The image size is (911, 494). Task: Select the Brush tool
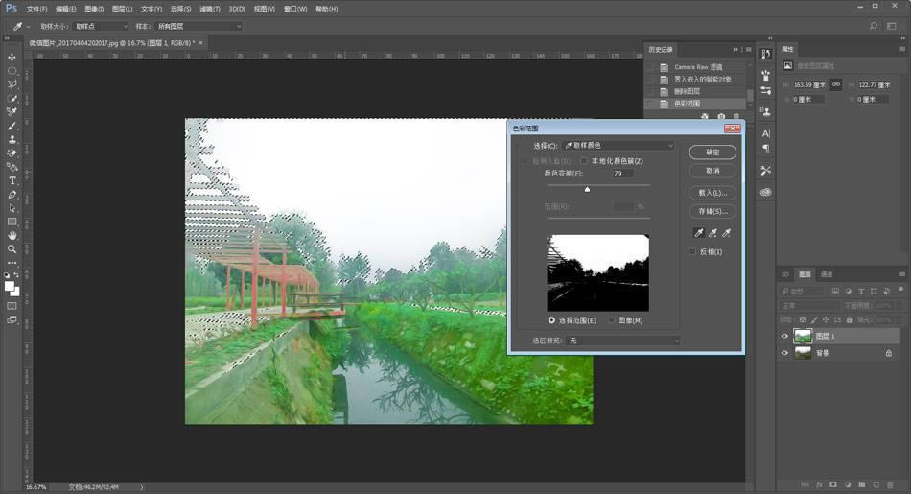[x=12, y=126]
